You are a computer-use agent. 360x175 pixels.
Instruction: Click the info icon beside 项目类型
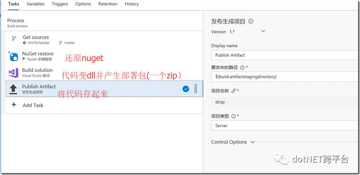234,116
